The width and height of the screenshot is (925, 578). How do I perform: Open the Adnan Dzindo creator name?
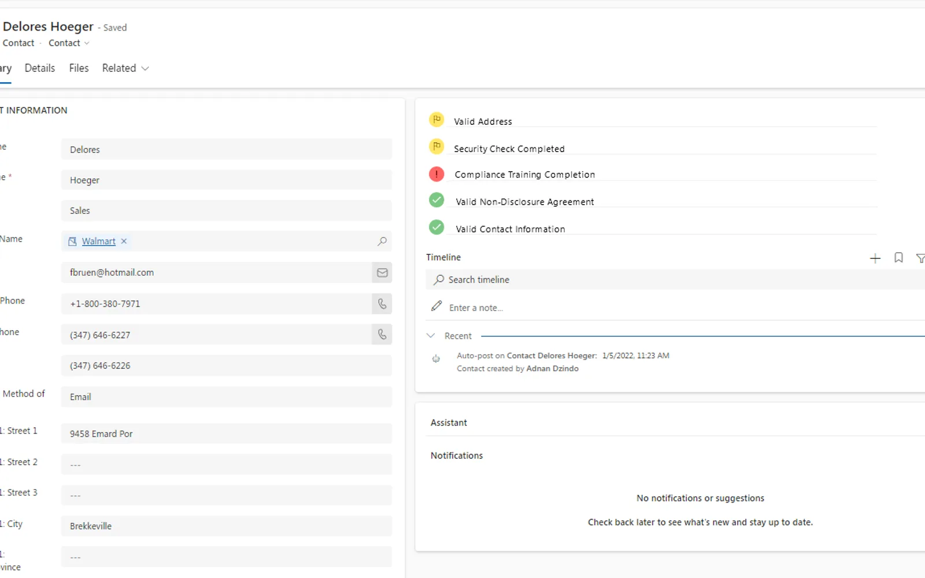tap(552, 369)
